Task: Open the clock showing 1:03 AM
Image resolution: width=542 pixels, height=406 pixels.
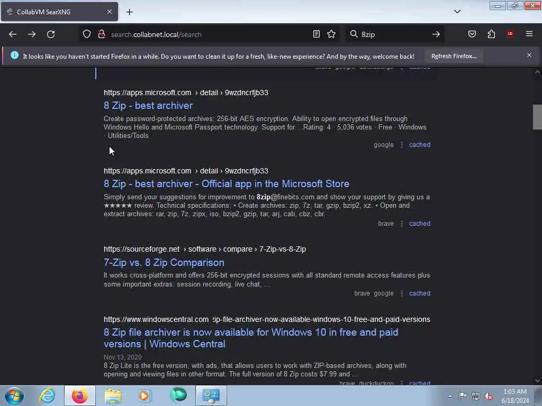Action: point(515,396)
